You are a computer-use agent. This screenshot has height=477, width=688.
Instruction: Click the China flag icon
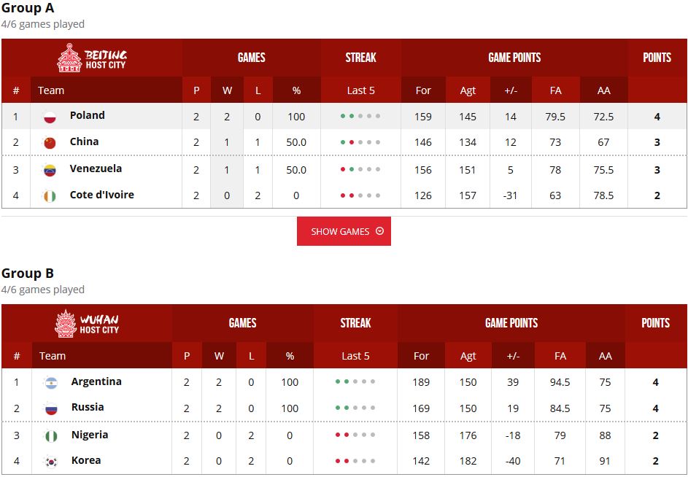(50, 143)
